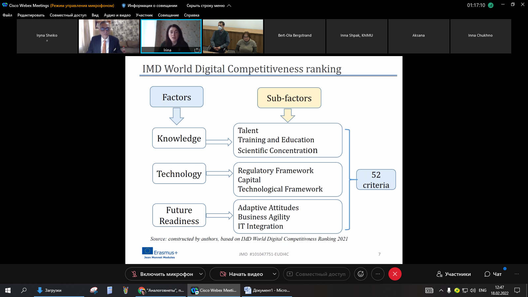Click the network tray icon

point(465,290)
